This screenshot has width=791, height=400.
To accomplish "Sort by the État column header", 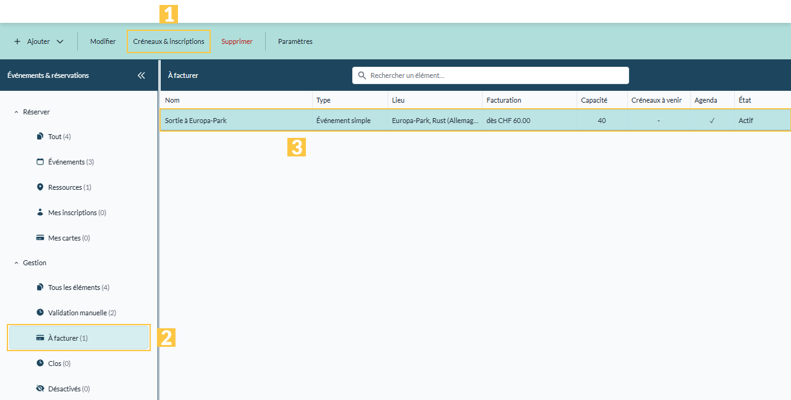I will click(x=745, y=100).
